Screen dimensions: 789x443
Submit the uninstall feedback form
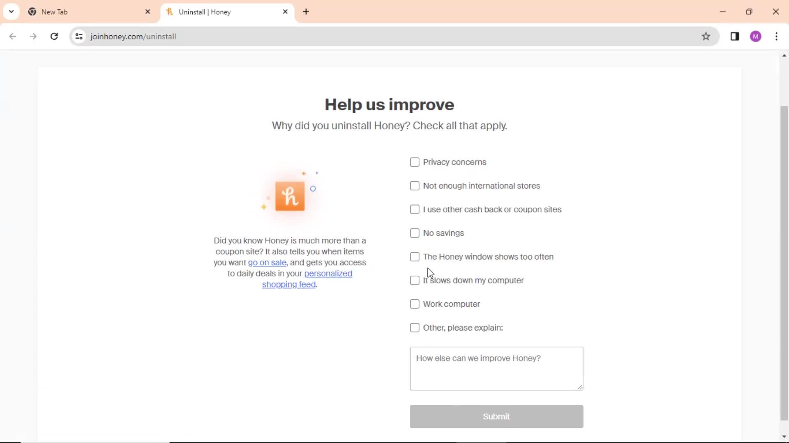(x=496, y=416)
